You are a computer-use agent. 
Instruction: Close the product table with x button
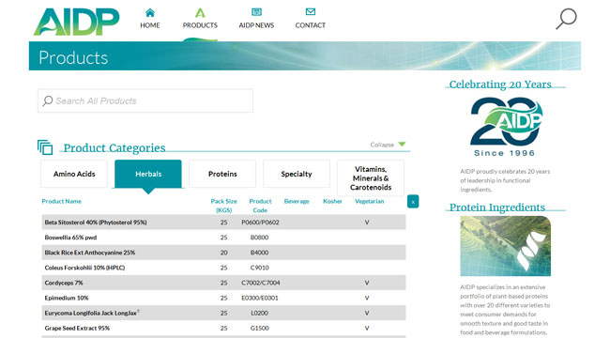[413, 201]
